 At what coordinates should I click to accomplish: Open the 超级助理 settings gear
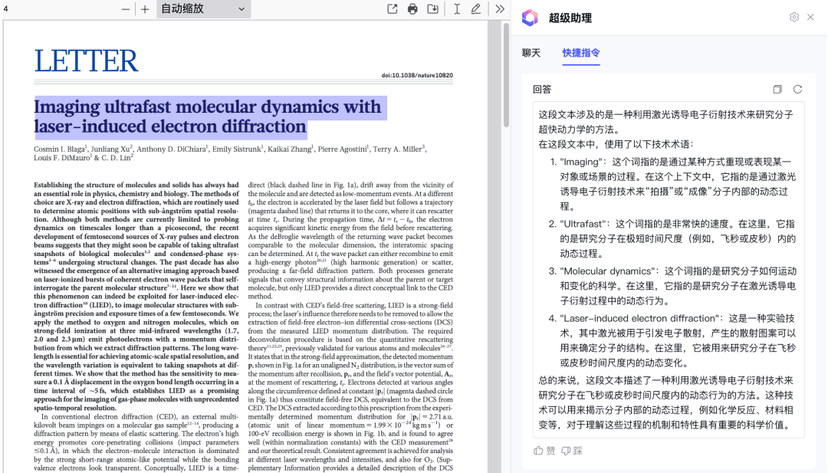(794, 17)
